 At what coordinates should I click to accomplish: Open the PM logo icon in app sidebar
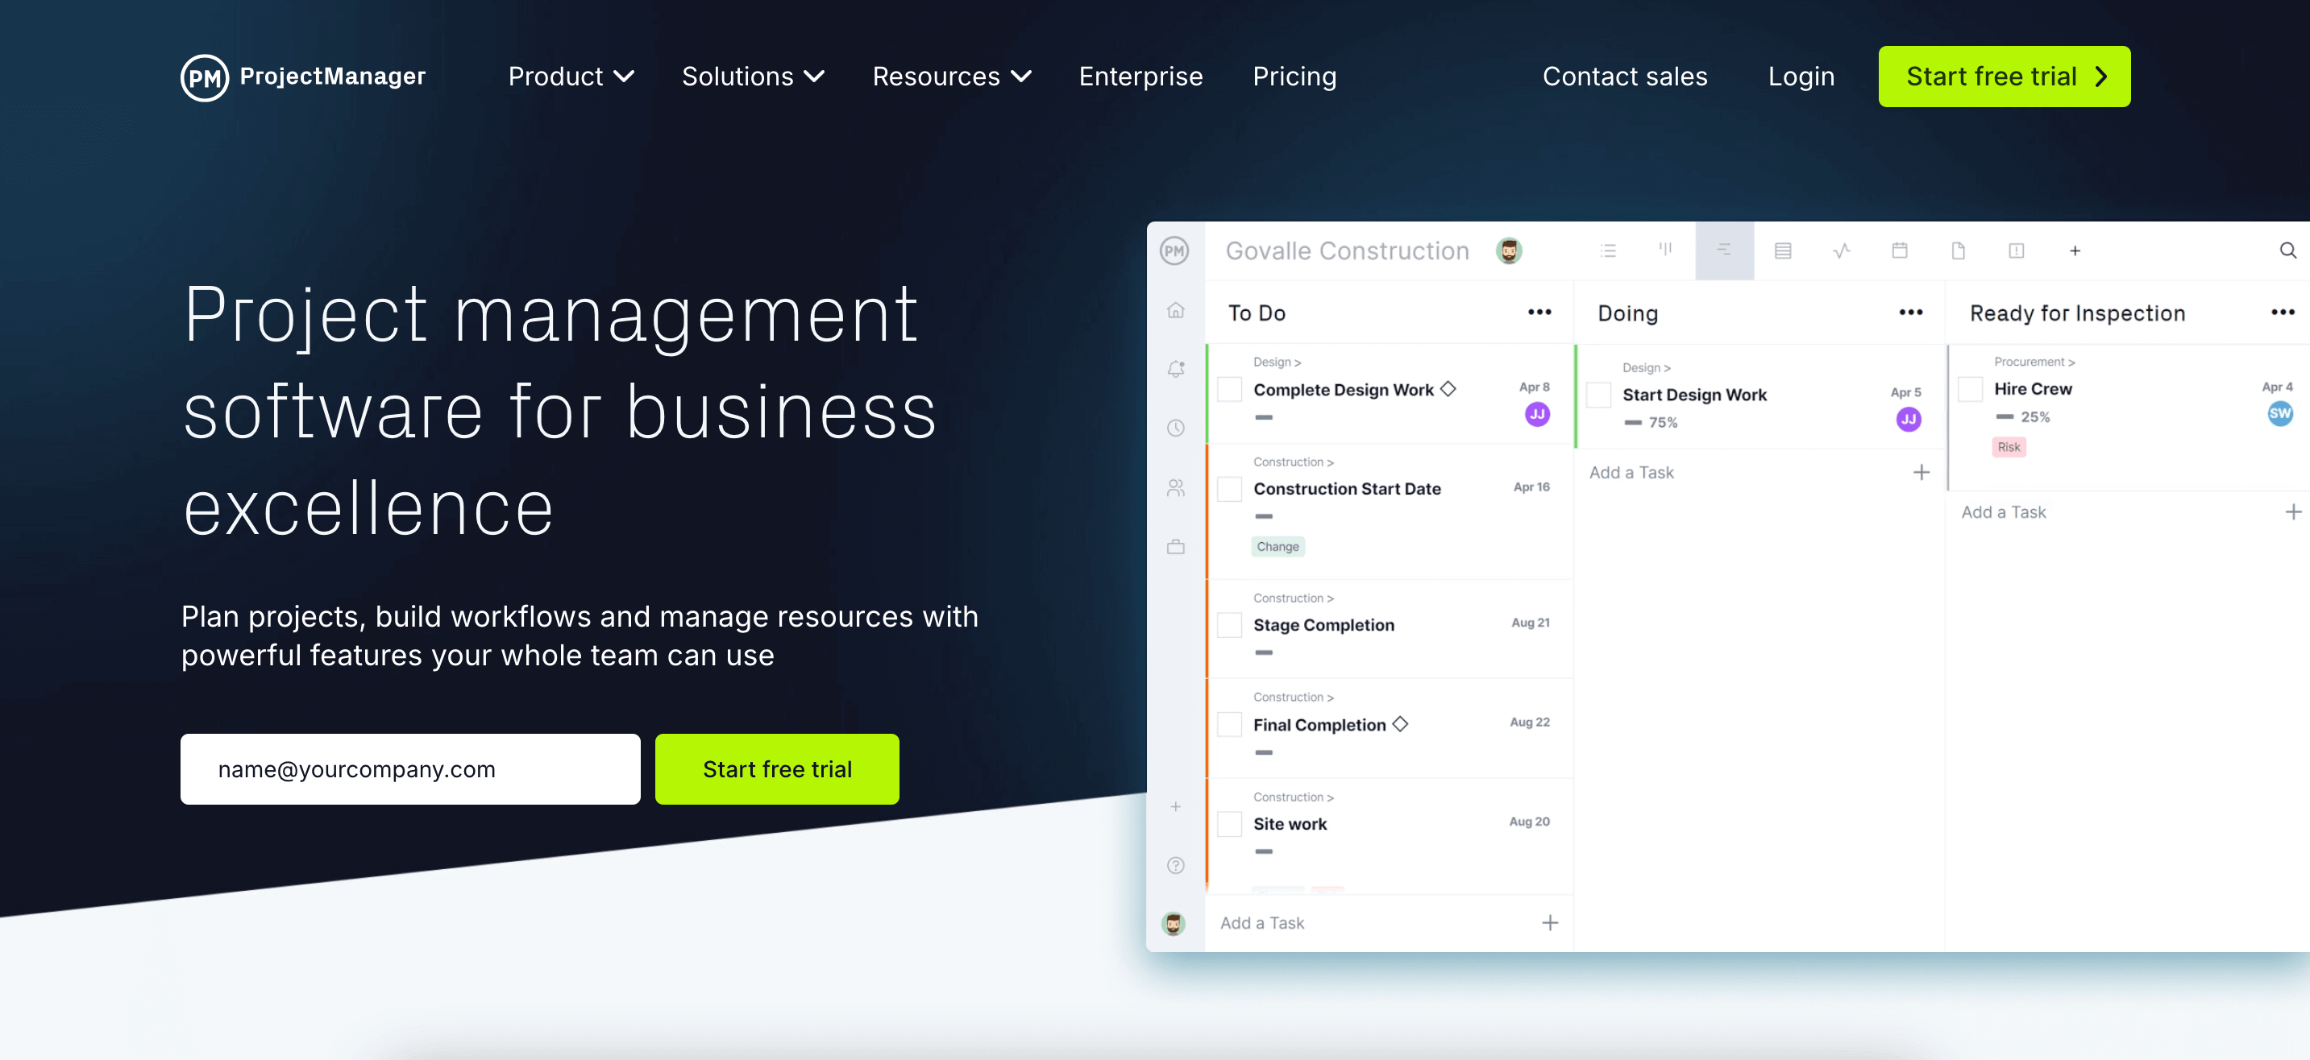[x=1174, y=251]
